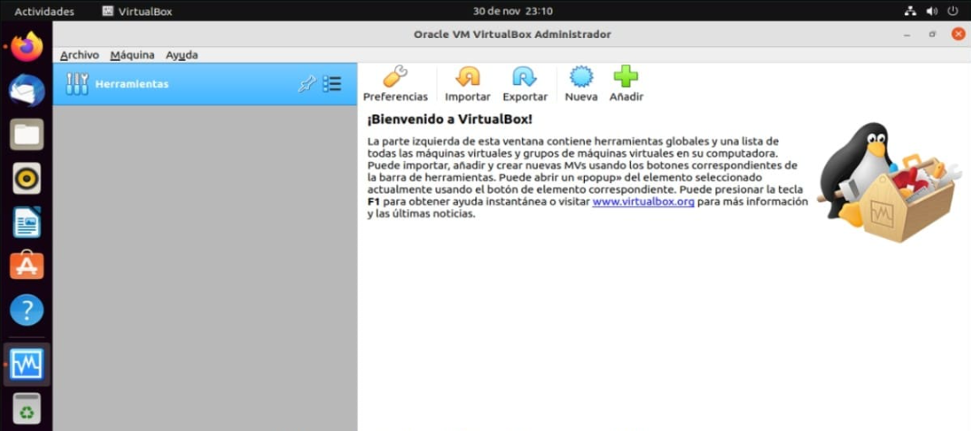Launch Thunderbird mail from the dock
971x431 pixels.
point(26,91)
